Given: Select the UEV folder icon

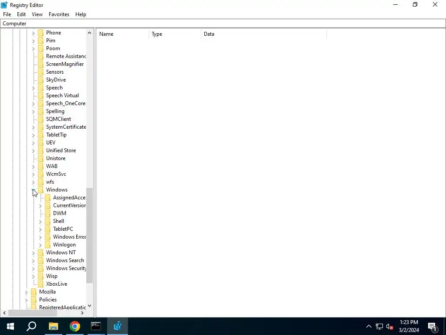Looking at the screenshot, I should coord(41,143).
